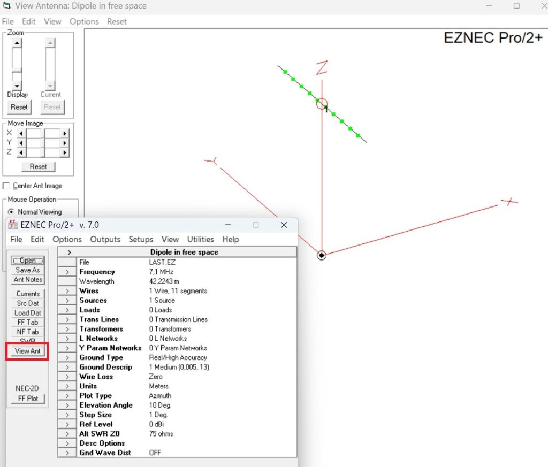Open the FF Plot button
The width and height of the screenshot is (548, 467).
pyautogui.click(x=28, y=398)
